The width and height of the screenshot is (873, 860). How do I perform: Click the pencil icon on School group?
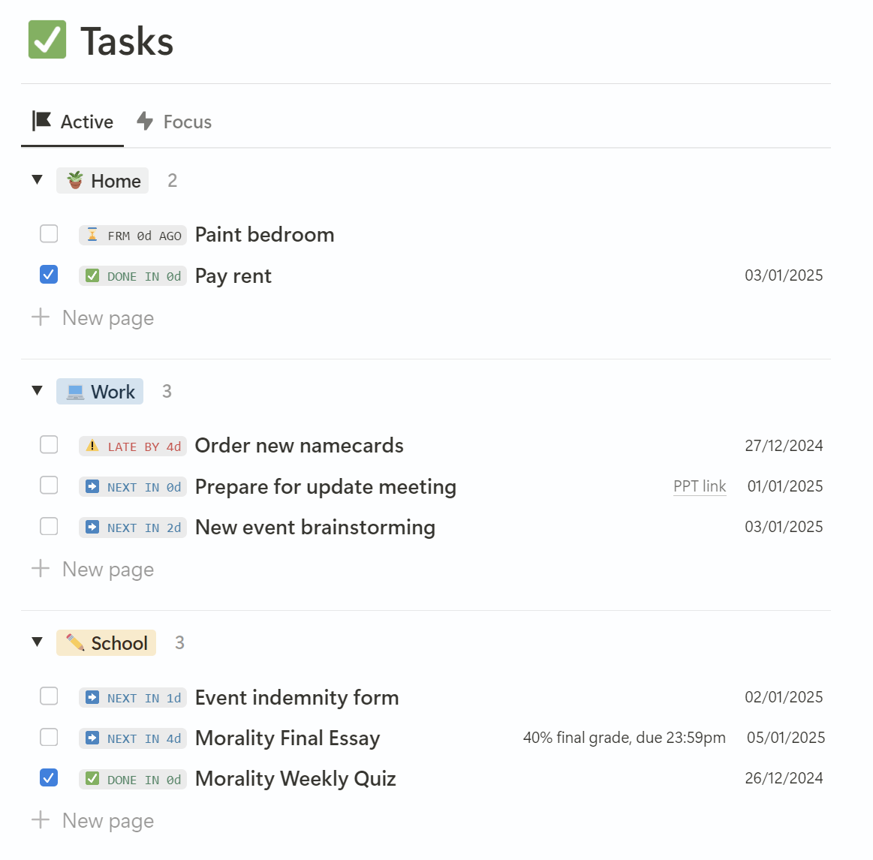[x=75, y=643]
